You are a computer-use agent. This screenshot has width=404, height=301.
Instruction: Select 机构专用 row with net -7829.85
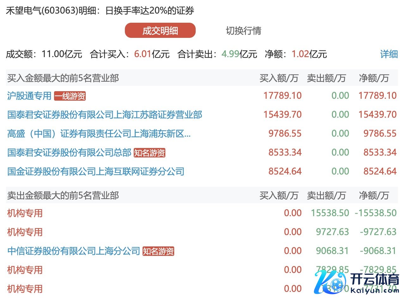(25, 270)
